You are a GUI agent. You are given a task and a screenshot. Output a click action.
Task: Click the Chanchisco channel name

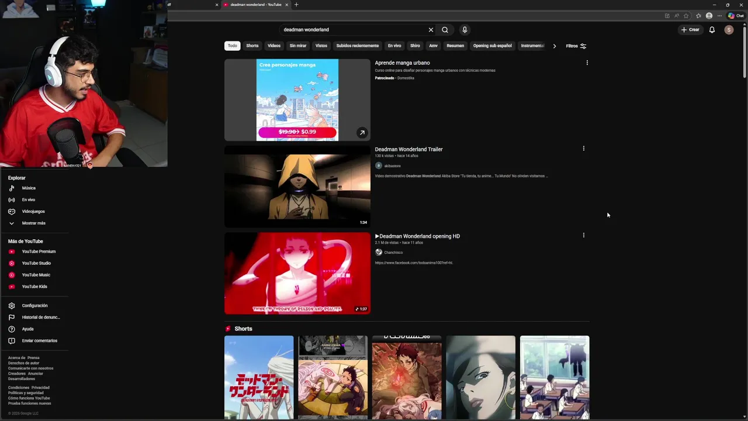pos(393,253)
